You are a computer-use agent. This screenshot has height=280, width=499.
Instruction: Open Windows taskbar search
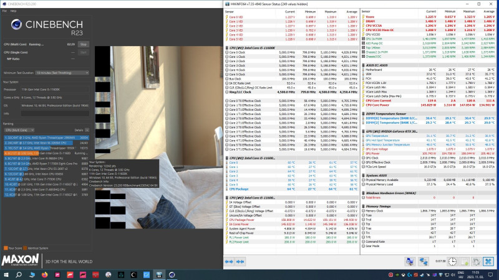(19, 274)
